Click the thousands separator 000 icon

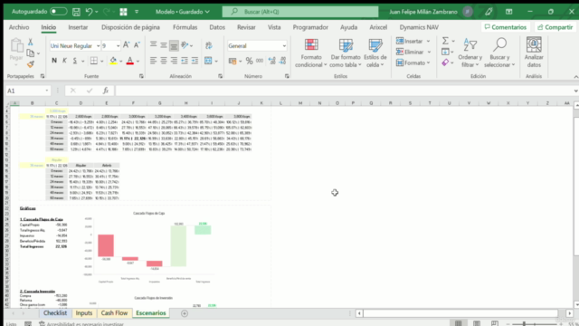(x=260, y=61)
